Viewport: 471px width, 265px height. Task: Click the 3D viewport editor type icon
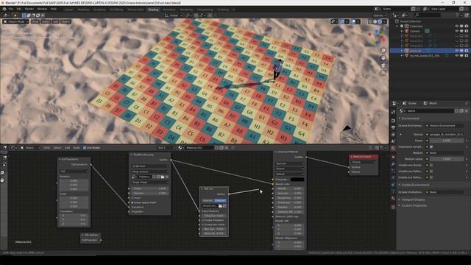(x=5, y=15)
